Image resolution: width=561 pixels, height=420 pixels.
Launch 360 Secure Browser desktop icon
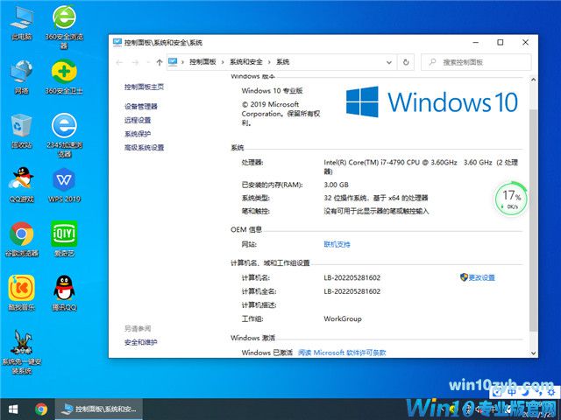pyautogui.click(x=64, y=27)
